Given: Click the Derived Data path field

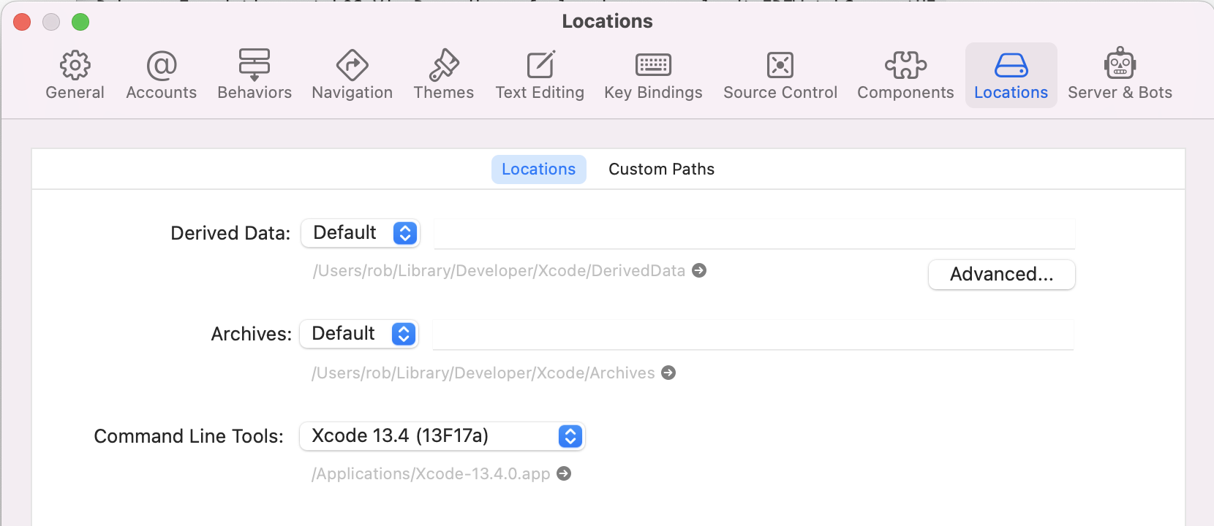Looking at the screenshot, I should 754,234.
